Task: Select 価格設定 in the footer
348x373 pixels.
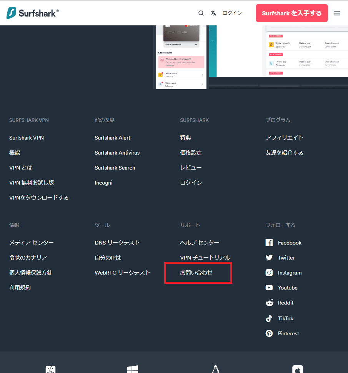Action: pos(191,153)
